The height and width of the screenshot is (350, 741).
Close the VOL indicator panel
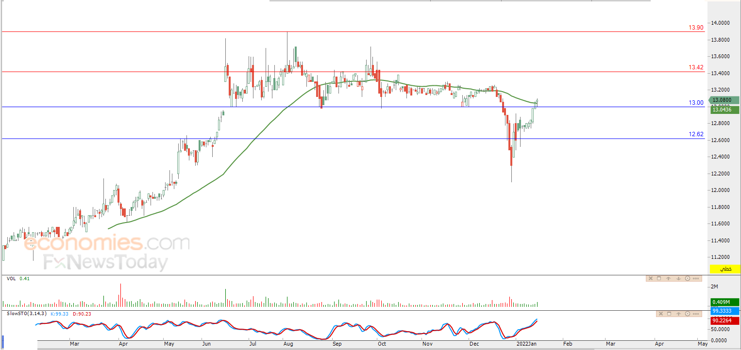[651, 278]
